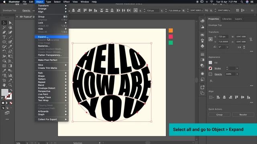257x144 pixels.
Task: Open Stroke weight dropdown in Properties
Action: [237, 68]
